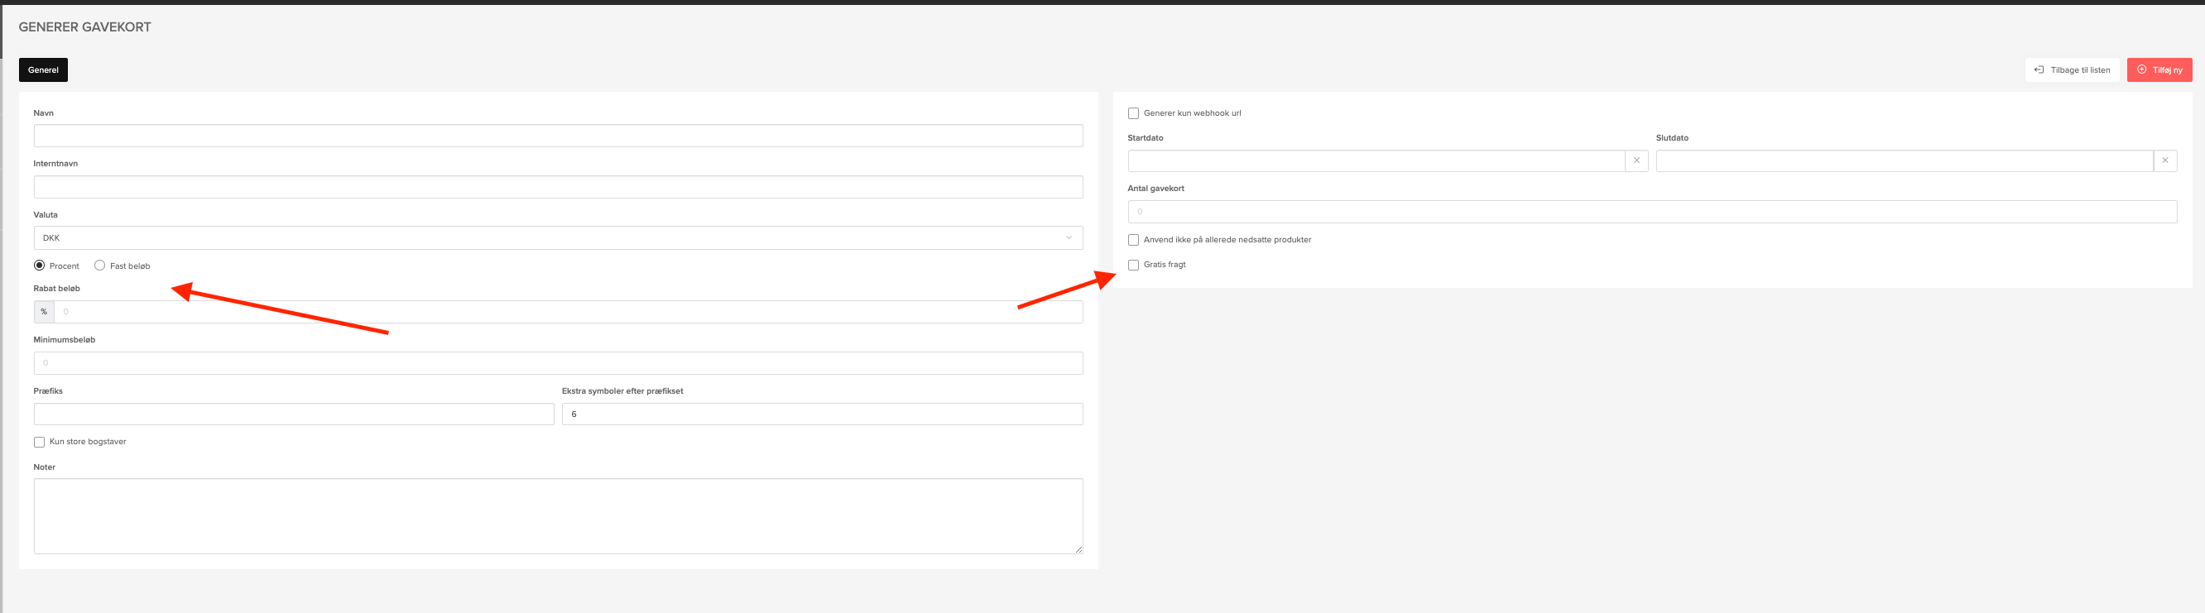Enable Kun store bogstaver checkbox
Image resolution: width=2205 pixels, height=613 pixels.
pyautogui.click(x=40, y=442)
